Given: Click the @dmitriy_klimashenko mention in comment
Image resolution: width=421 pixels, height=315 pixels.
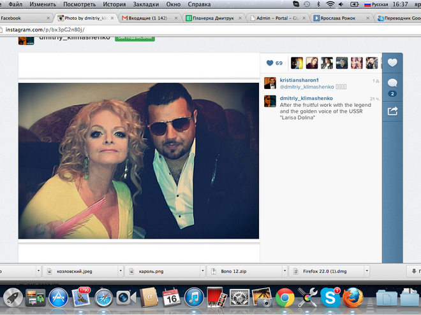Looking at the screenshot, I should click(x=304, y=86).
